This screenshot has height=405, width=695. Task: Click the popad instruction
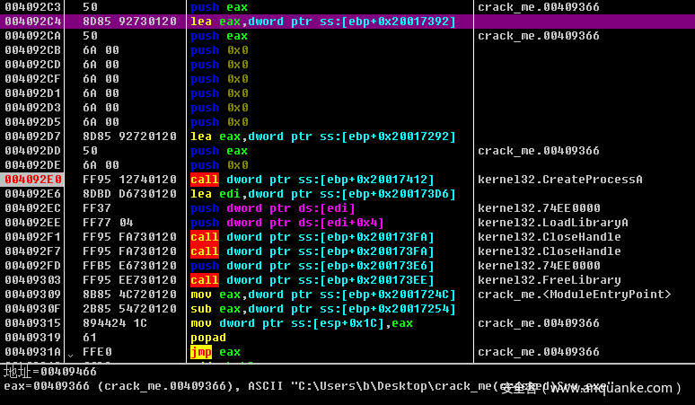pos(208,338)
